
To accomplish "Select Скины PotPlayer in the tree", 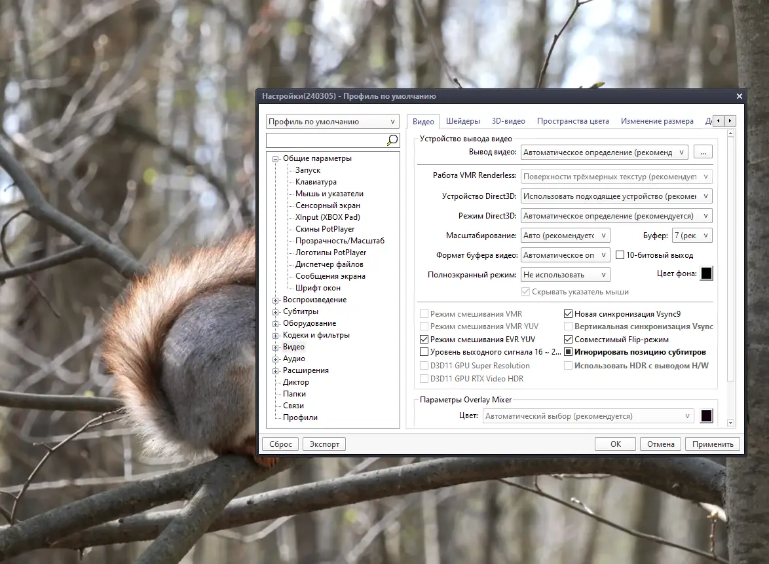I will (325, 229).
